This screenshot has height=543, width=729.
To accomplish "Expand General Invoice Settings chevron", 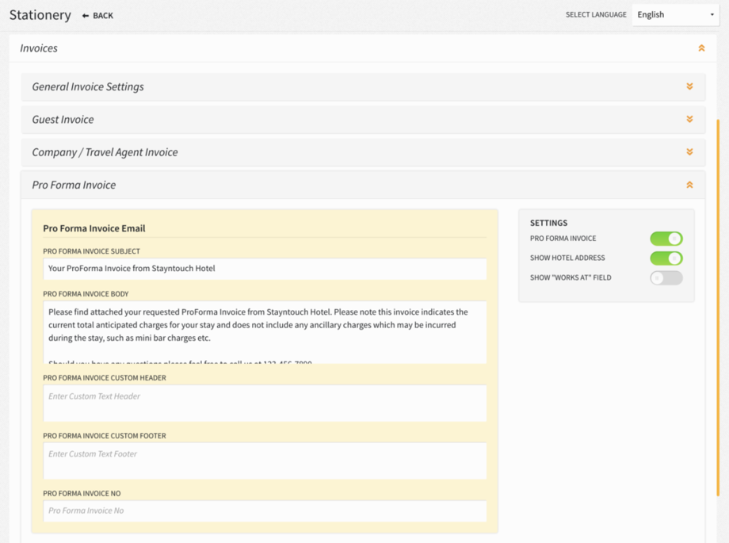I will (689, 86).
